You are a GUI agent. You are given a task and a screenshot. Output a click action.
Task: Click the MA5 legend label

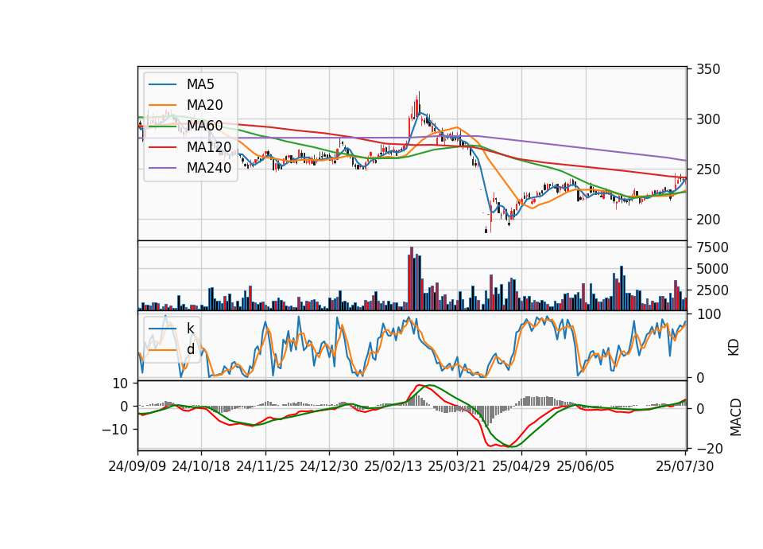pyautogui.click(x=200, y=84)
